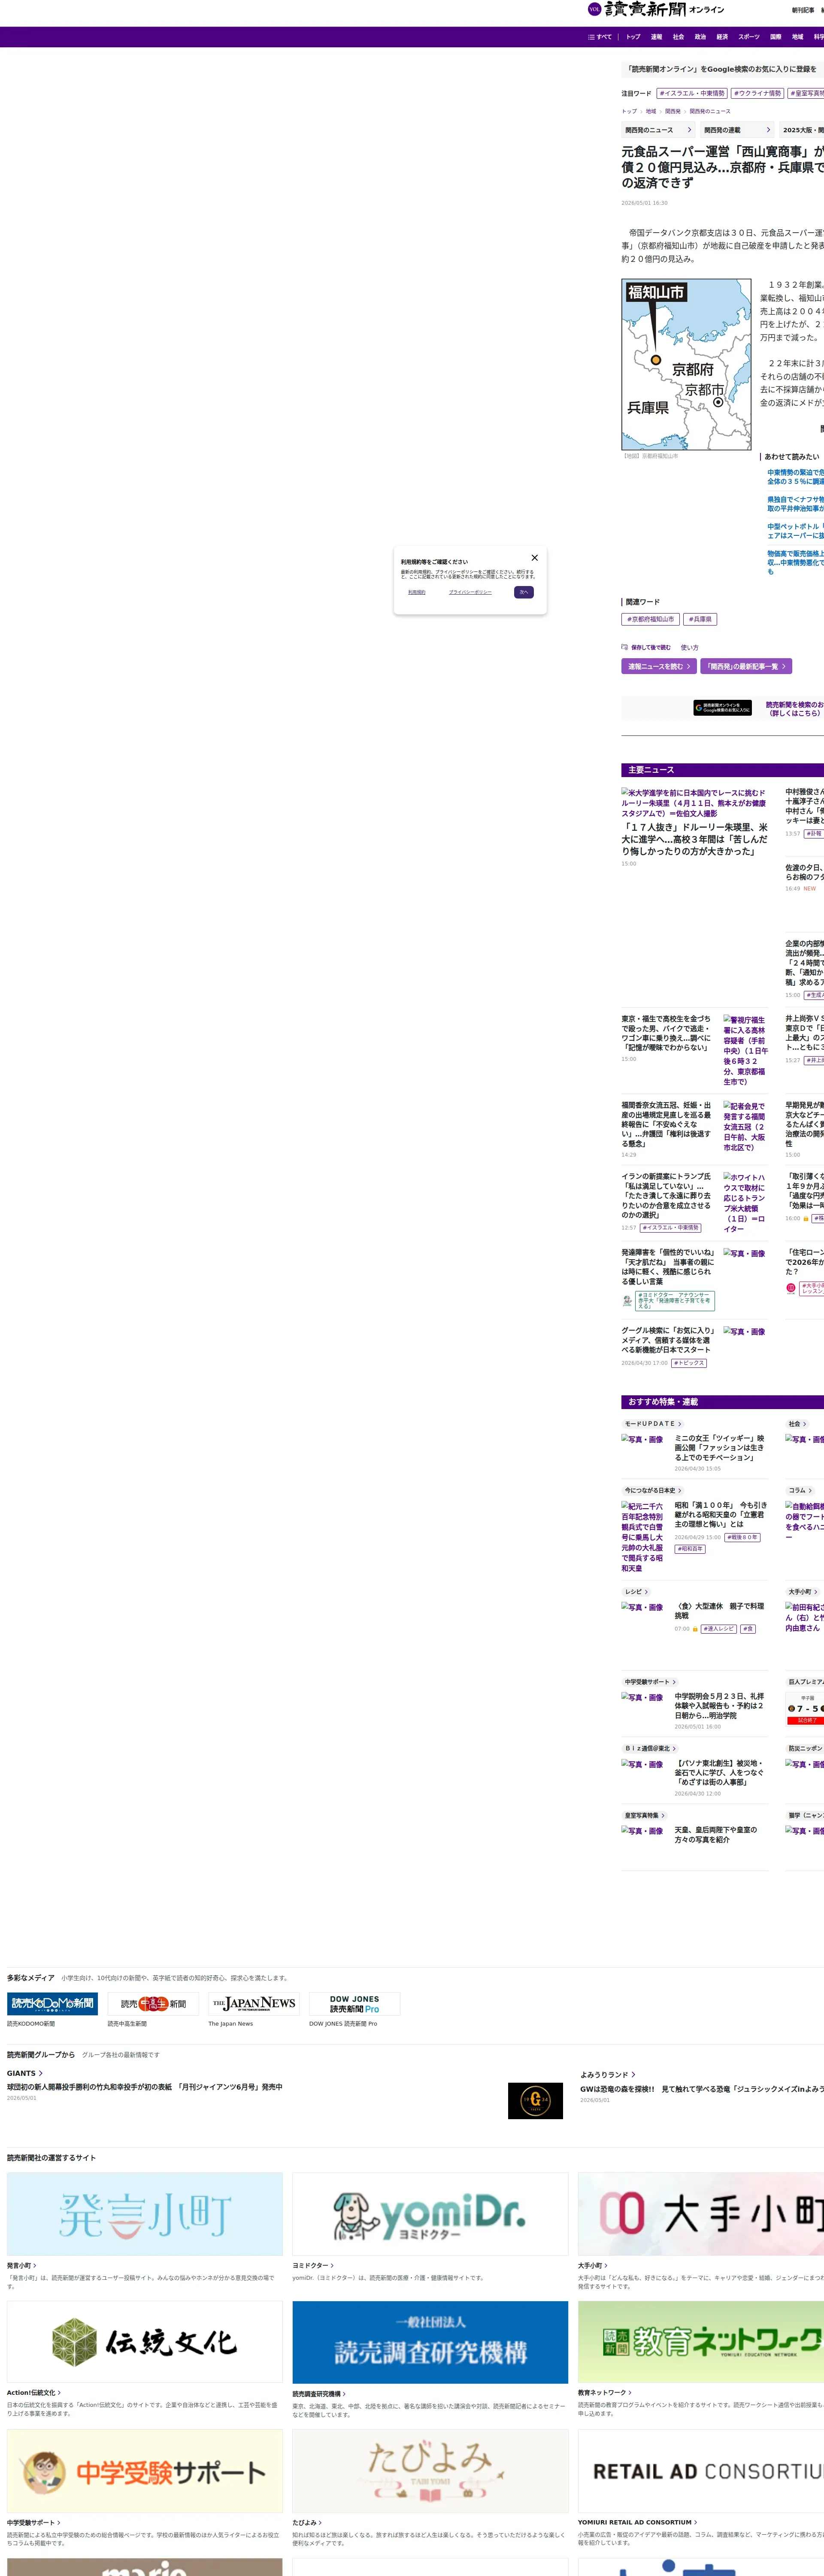Click the #トピックス tag
Screen dimensions: 824x2576
point(689,1363)
